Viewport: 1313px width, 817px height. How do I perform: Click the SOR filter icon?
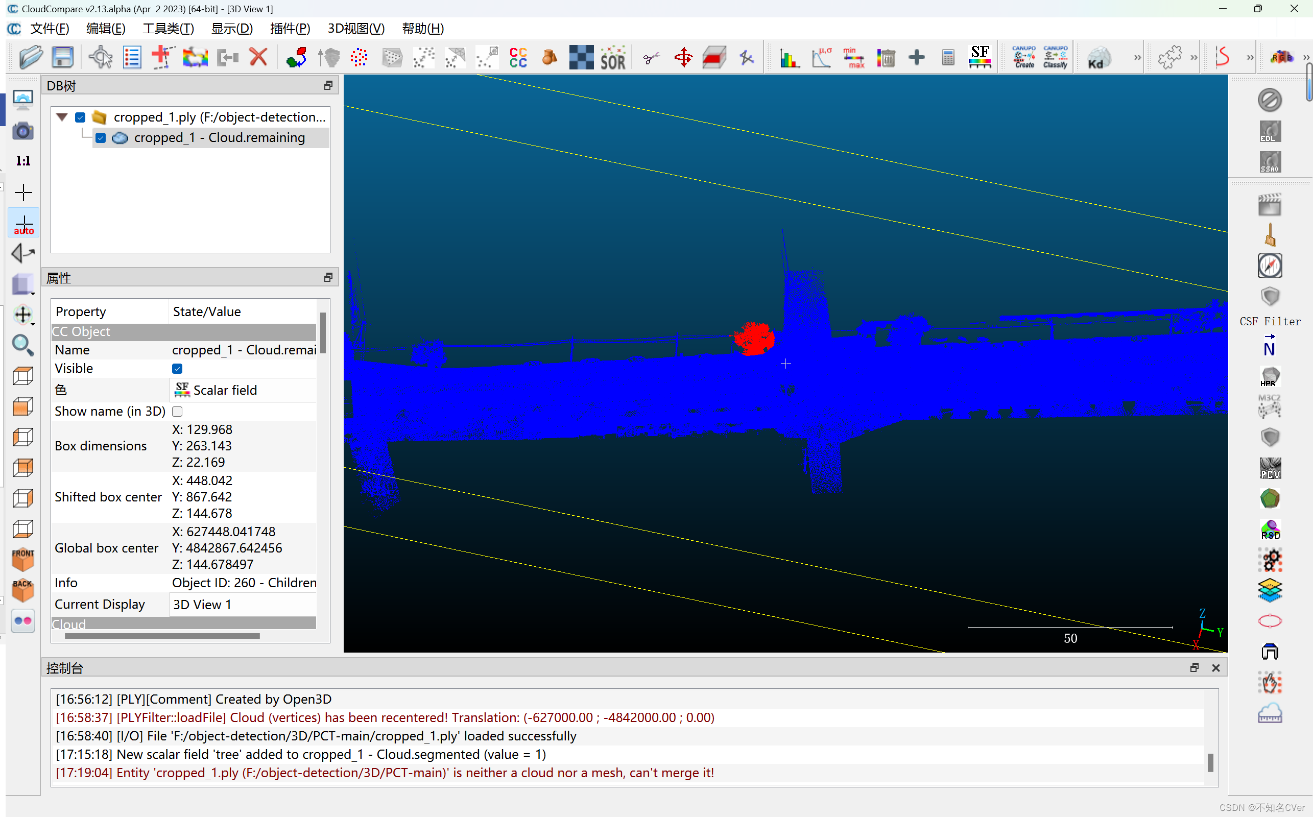[613, 58]
